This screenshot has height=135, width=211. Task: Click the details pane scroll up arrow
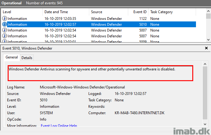click(x=205, y=64)
